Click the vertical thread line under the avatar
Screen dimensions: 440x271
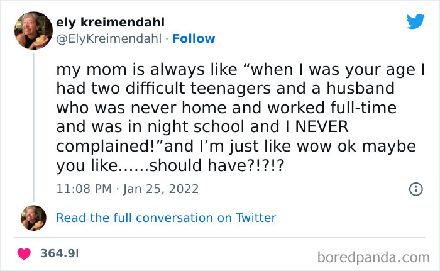33,126
